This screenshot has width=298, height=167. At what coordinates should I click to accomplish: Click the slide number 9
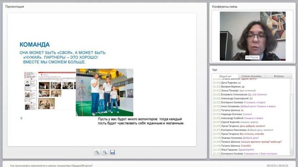coord(21,118)
